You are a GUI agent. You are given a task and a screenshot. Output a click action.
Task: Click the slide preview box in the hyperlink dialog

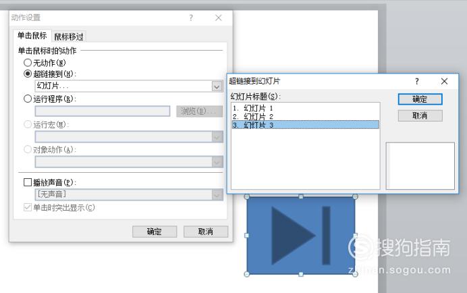420,165
